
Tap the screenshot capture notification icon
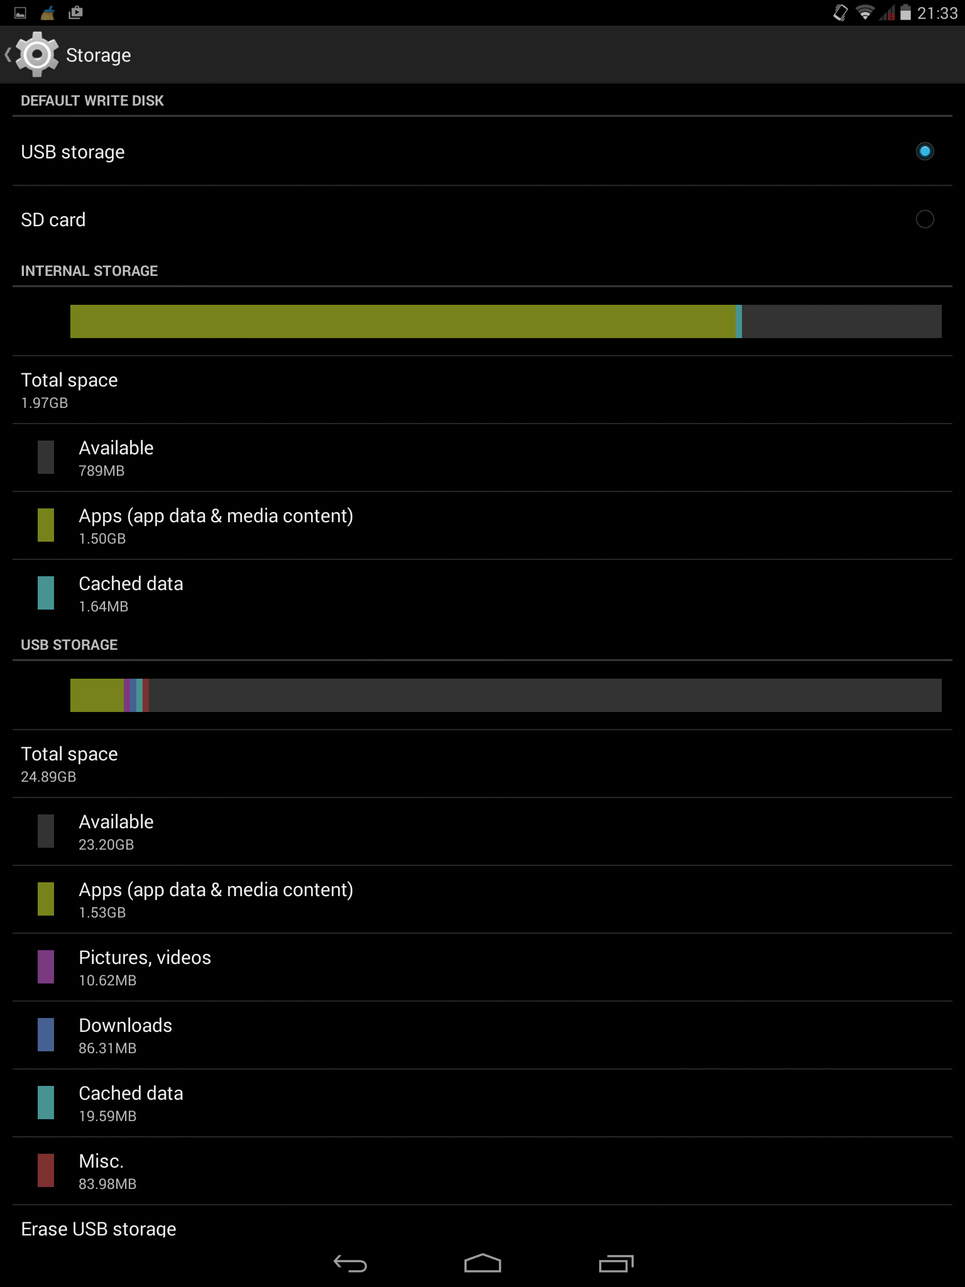point(75,11)
